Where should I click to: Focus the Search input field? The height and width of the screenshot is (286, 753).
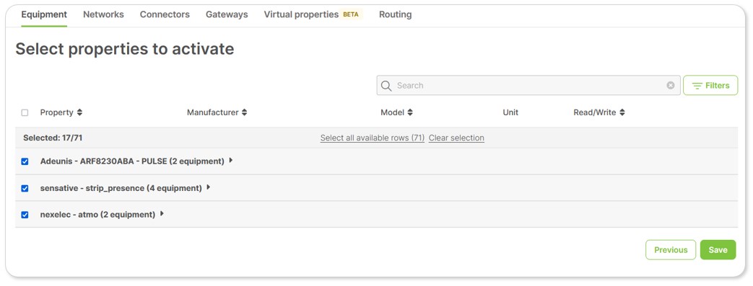(528, 85)
